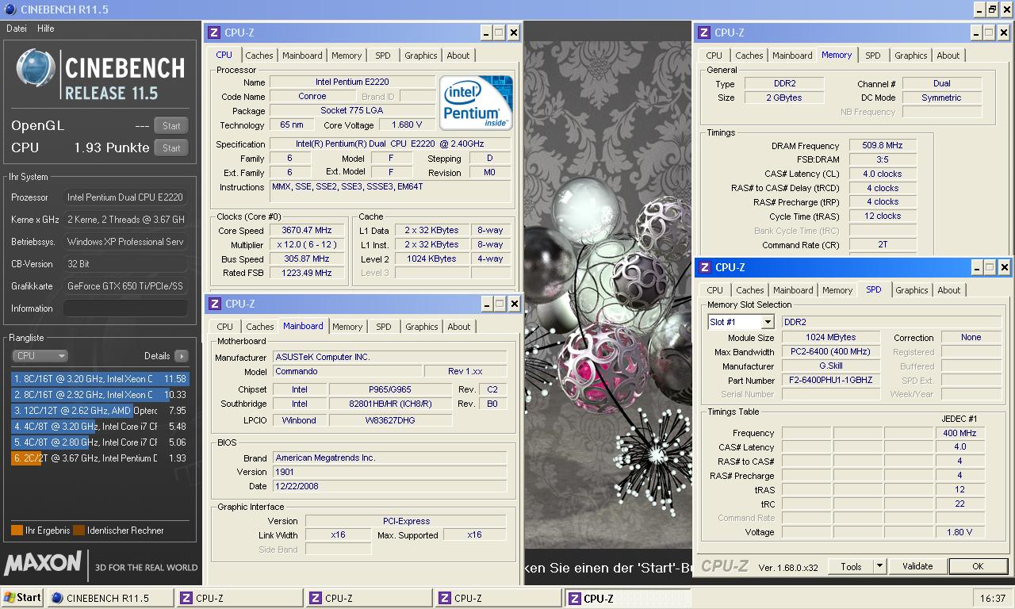This screenshot has width=1015, height=609.
Task: Start the OpenGL benchmark
Action: [171, 125]
